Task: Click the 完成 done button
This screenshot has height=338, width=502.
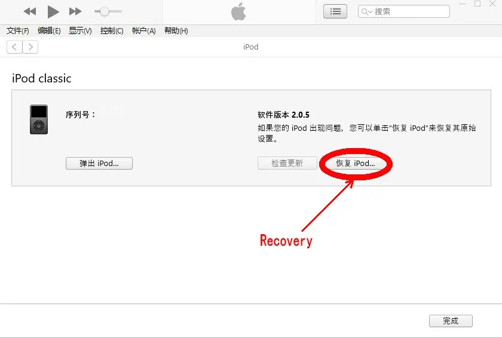Action: (451, 321)
